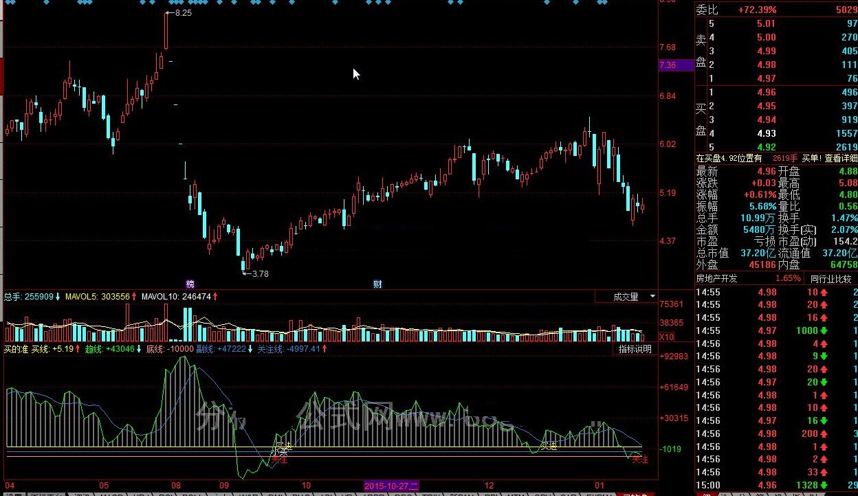Click the 量比 0.56 value
858x496 pixels.
(x=848, y=207)
